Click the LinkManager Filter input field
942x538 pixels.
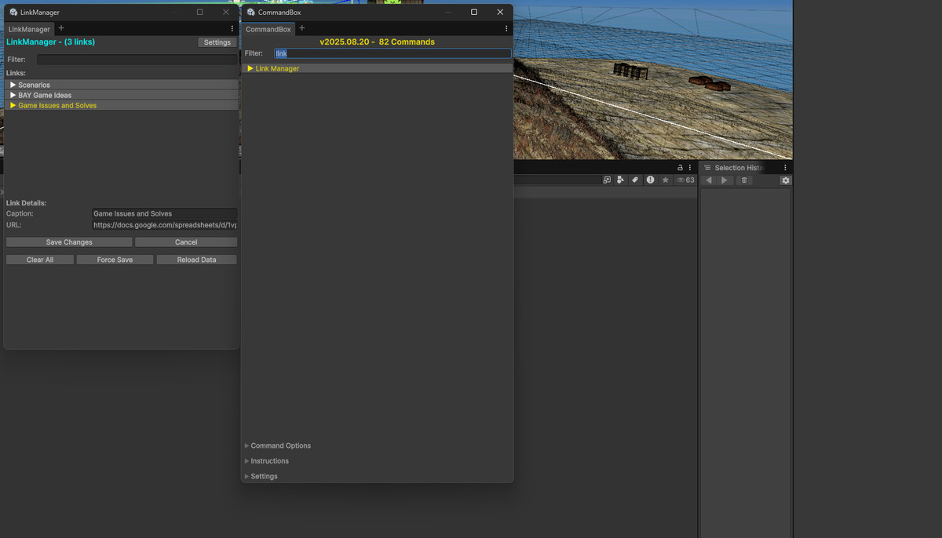(x=137, y=60)
